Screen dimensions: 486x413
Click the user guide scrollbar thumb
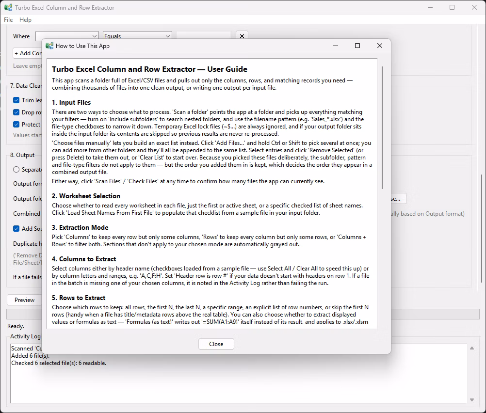tap(382, 127)
